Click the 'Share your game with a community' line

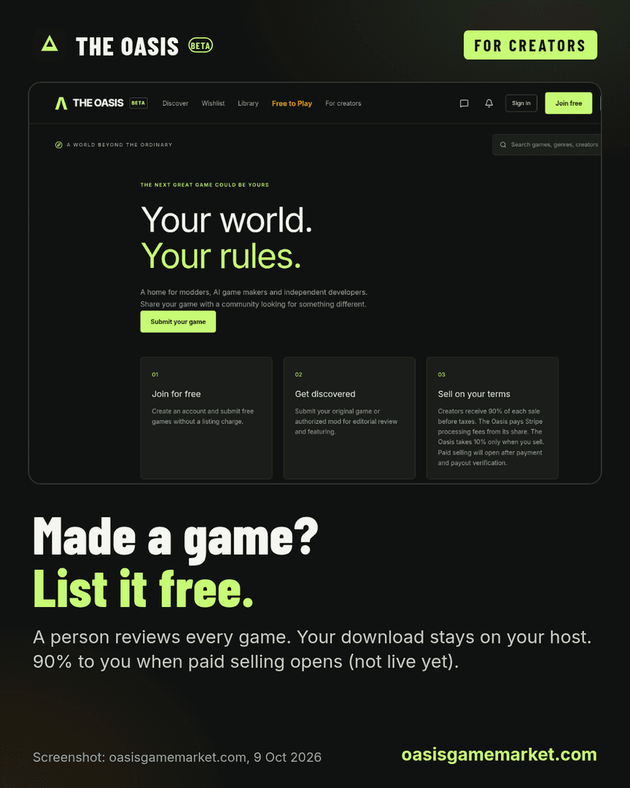pos(253,304)
